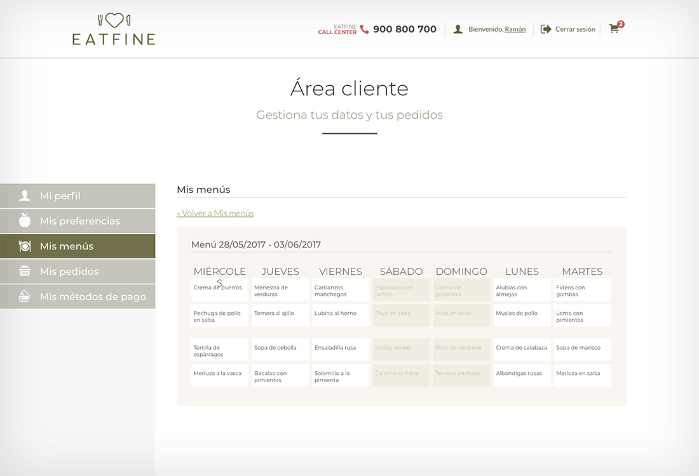Image resolution: width=699 pixels, height=476 pixels.
Task: Select Alubias con almejas on Lunes
Action: click(522, 290)
